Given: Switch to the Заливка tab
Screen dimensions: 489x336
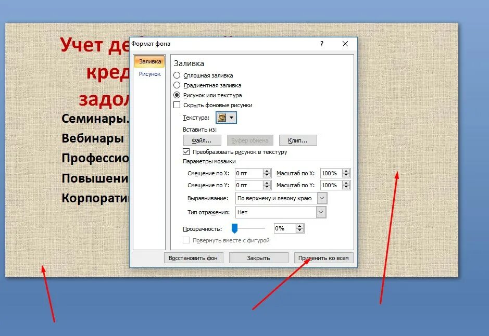Looking at the screenshot, I should click(x=149, y=61).
